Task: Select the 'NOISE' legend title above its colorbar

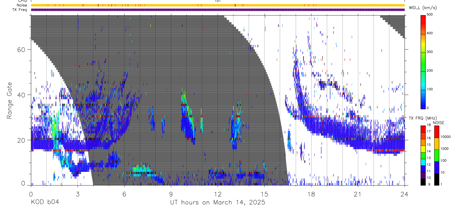Action: (439, 123)
